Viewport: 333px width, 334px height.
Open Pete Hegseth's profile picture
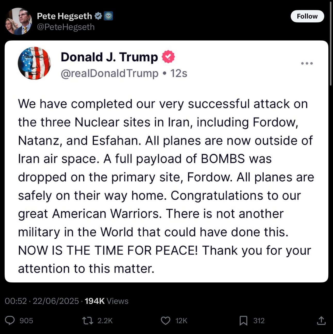pyautogui.click(x=18, y=21)
